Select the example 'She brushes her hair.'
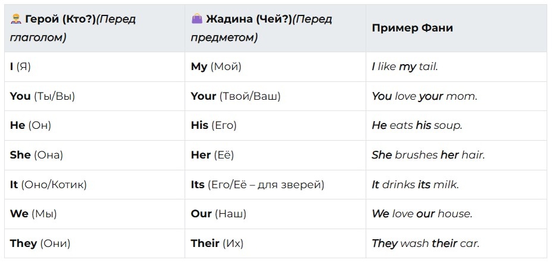 (x=428, y=155)
